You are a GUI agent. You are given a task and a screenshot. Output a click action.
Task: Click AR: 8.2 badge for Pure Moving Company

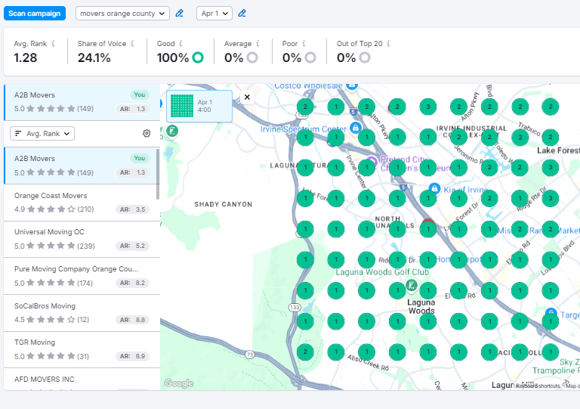pyautogui.click(x=132, y=283)
